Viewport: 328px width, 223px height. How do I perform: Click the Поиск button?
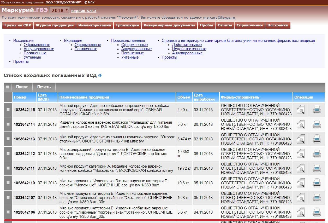(x=22, y=87)
